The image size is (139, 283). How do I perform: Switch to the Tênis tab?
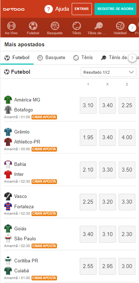point(83,58)
